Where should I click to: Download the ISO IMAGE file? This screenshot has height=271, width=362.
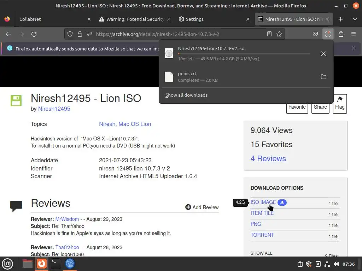(263, 202)
